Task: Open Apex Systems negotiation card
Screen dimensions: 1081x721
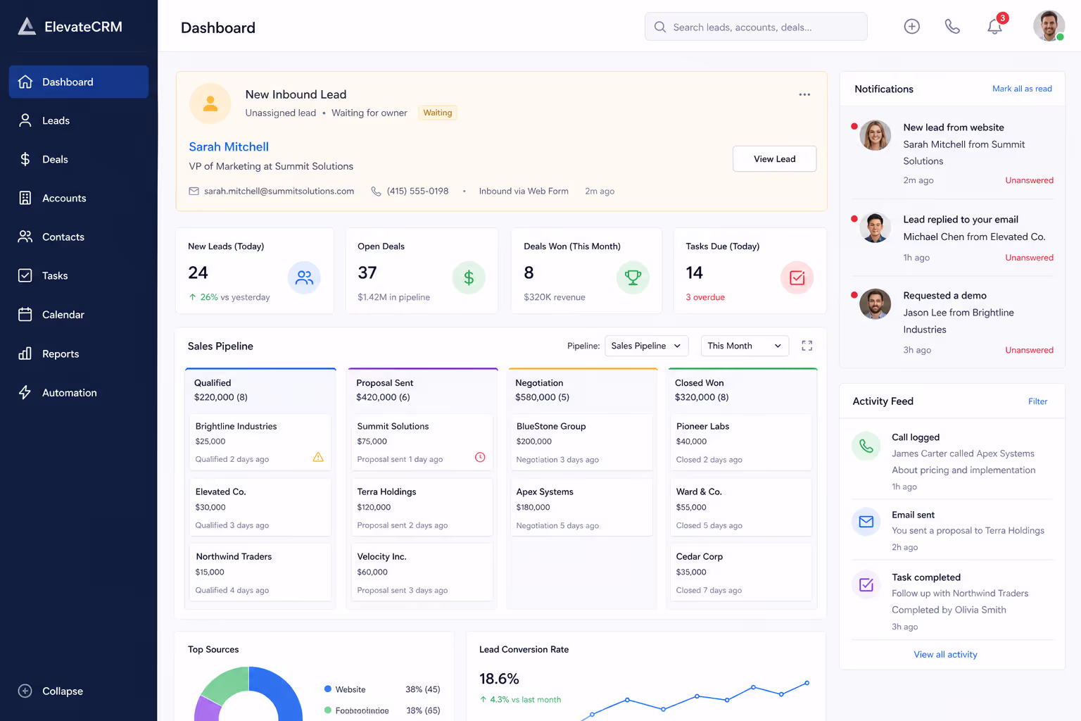Action: [x=581, y=508]
